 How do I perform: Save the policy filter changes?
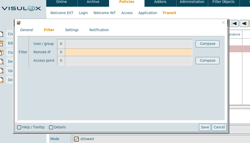[205, 127]
